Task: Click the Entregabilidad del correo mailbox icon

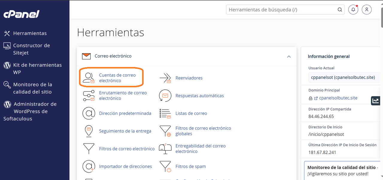Action: coord(165,149)
